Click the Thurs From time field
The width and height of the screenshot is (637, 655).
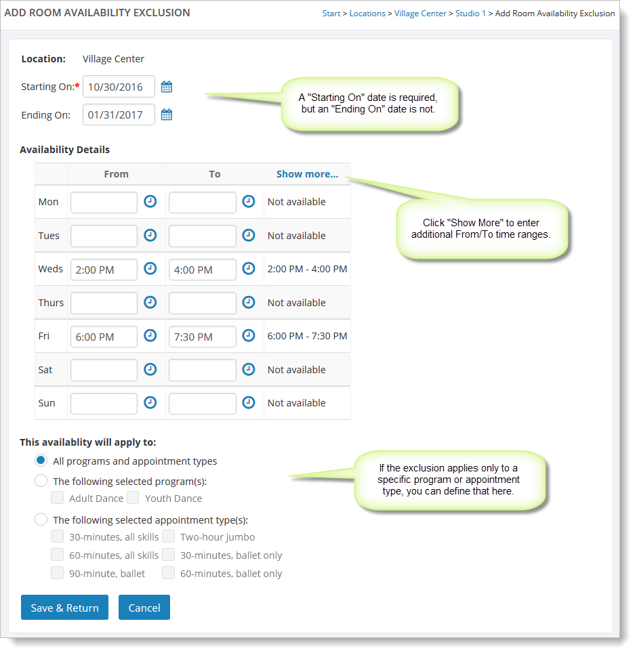point(104,303)
